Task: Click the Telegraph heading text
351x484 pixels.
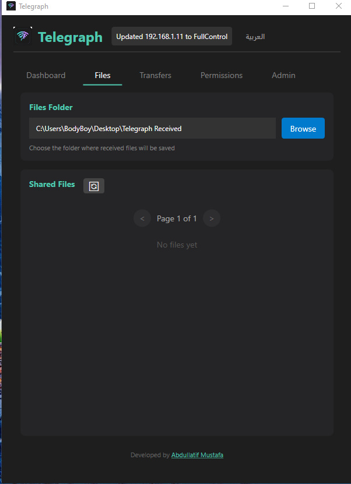Action: (70, 37)
